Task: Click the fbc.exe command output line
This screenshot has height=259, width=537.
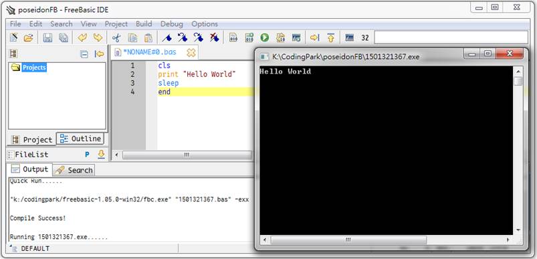Action: coord(129,199)
